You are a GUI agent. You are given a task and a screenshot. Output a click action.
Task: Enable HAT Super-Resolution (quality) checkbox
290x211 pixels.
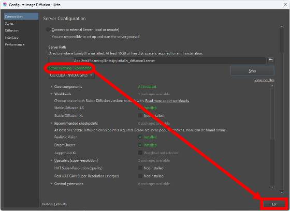click(140, 168)
